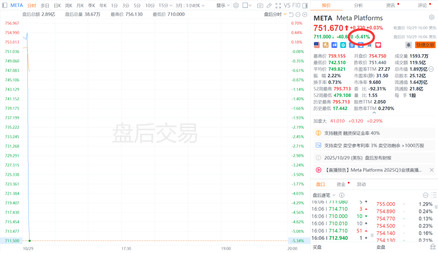Click the 快捷交易 button
This screenshot has width=438, height=253.
pyautogui.click(x=425, y=45)
